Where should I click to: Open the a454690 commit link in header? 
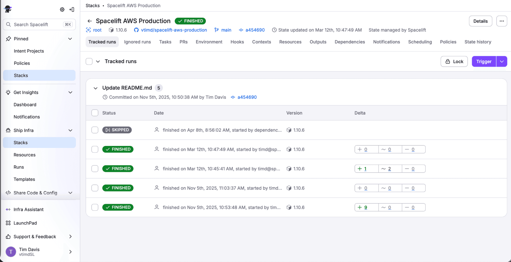point(255,30)
